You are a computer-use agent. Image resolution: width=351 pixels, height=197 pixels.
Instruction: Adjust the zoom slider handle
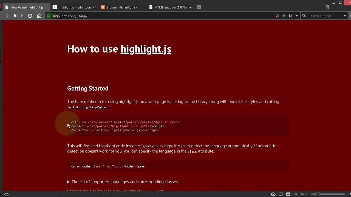(318, 194)
